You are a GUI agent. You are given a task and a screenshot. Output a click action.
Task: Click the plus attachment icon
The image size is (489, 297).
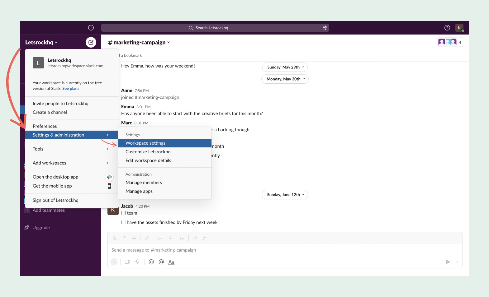point(114,262)
